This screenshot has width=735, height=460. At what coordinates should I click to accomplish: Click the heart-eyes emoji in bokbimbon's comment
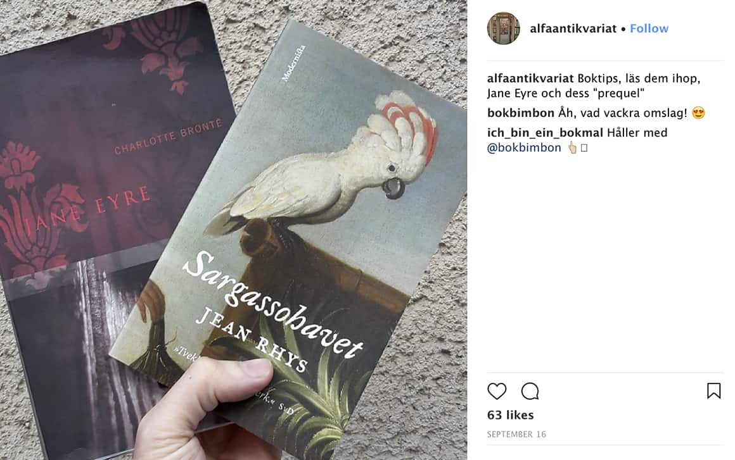pos(698,113)
